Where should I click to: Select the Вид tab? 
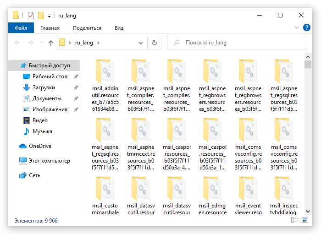click(x=119, y=28)
